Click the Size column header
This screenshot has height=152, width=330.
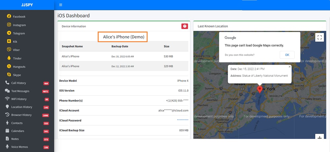point(166,46)
